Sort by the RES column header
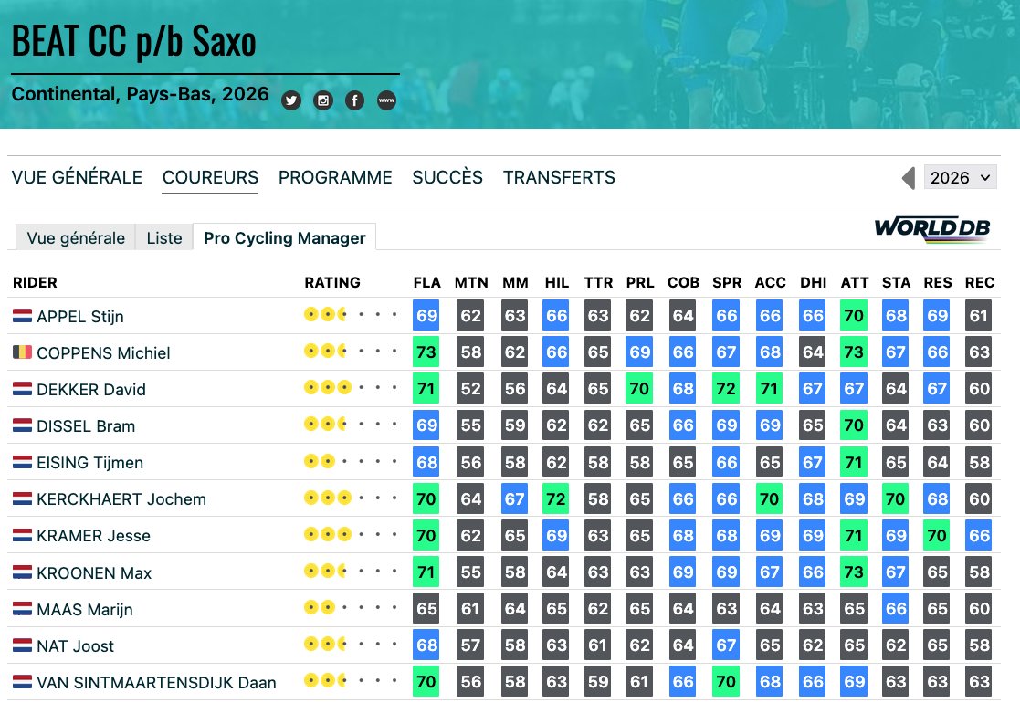 point(938,282)
